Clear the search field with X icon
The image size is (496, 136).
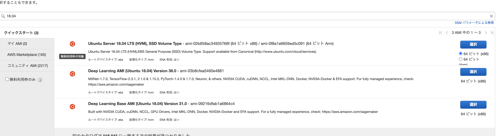click(x=491, y=16)
